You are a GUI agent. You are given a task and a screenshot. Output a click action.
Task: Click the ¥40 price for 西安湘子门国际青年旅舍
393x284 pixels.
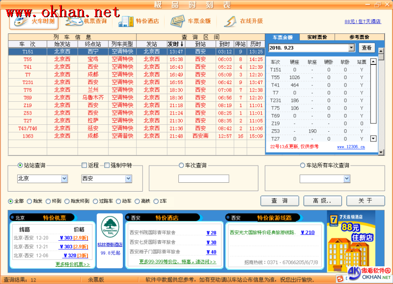[211, 252]
